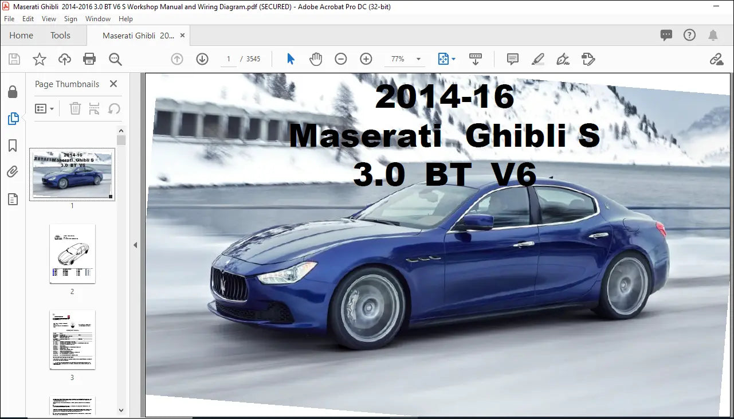Delete a page using the trash icon
This screenshot has width=734, height=419.
(x=75, y=108)
